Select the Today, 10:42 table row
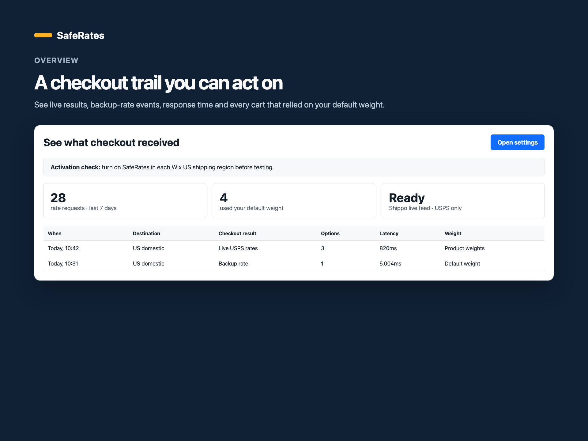 (x=294, y=248)
